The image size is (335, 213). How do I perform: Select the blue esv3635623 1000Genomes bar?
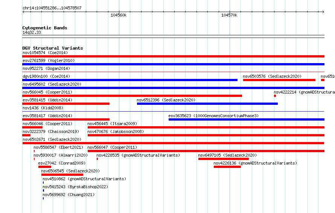(247, 119)
